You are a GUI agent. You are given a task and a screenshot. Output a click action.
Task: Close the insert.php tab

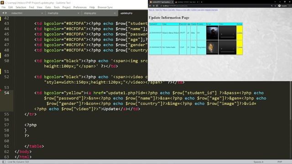click(78, 13)
